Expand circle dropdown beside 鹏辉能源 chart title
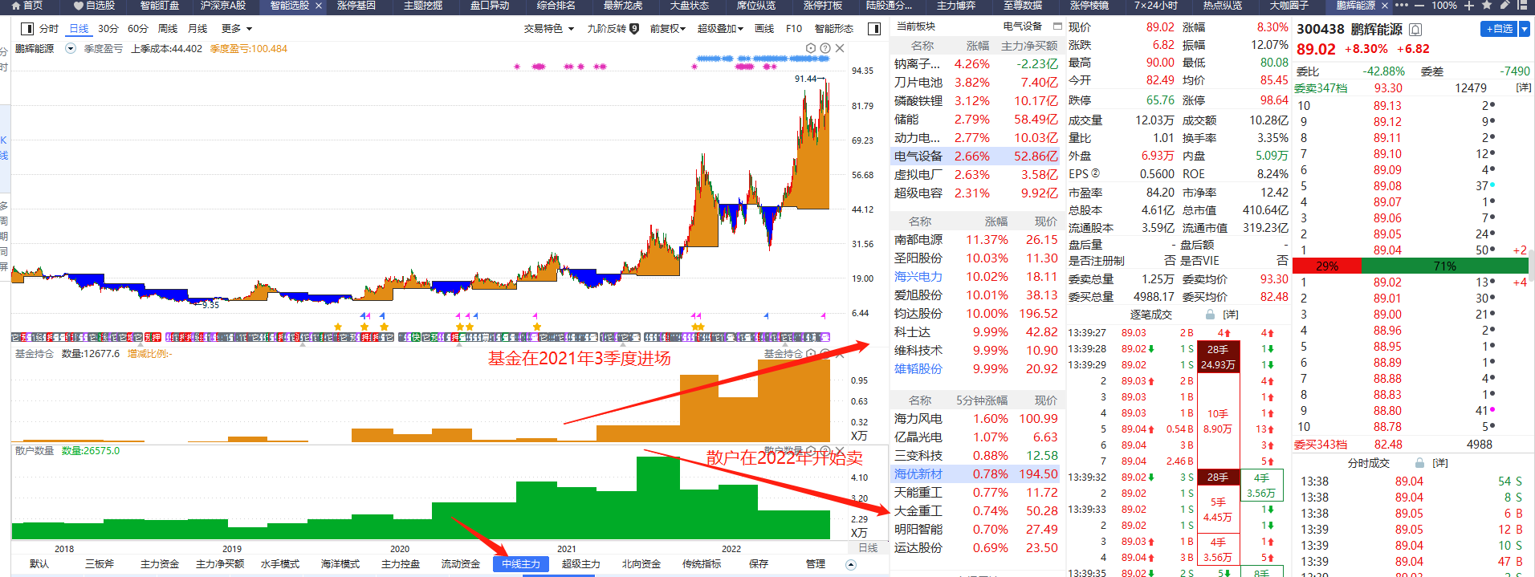Viewport: 1535px width, 577px height. (71, 48)
